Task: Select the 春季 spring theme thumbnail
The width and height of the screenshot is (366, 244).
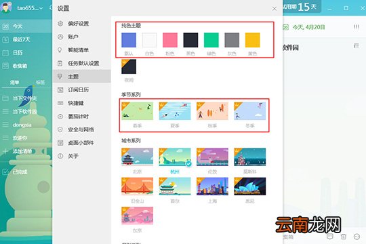Action: 137,111
